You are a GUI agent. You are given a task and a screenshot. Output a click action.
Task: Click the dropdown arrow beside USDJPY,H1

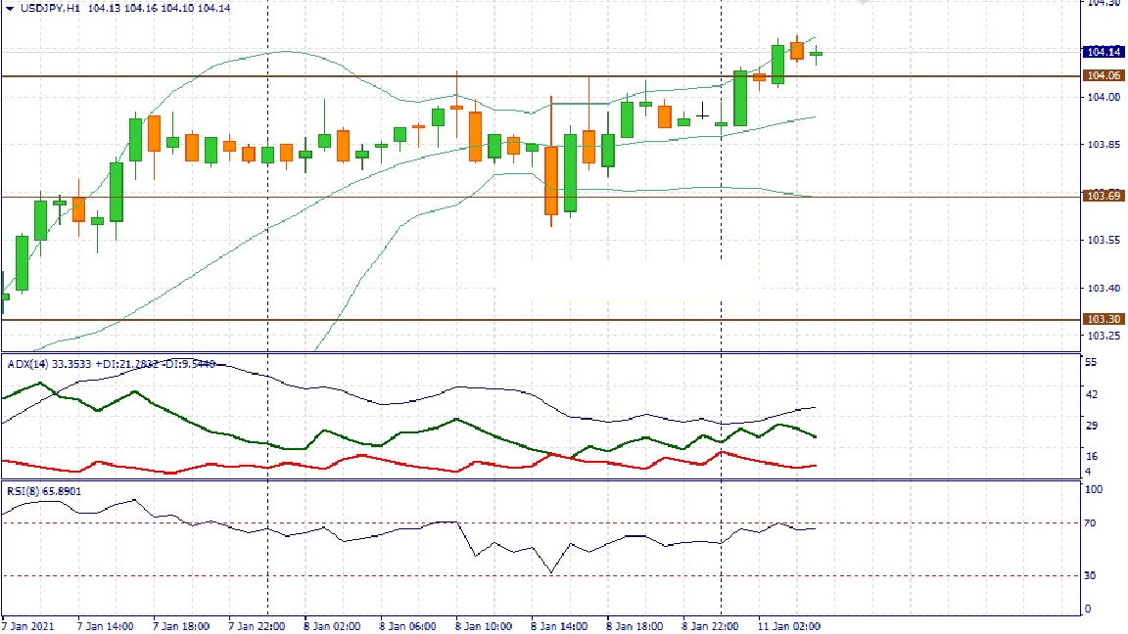click(10, 8)
